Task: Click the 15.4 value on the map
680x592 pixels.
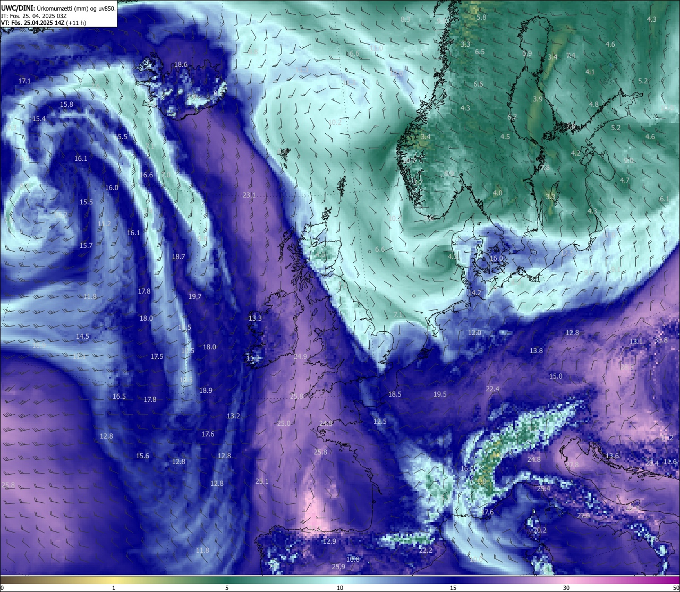Action: (39, 119)
